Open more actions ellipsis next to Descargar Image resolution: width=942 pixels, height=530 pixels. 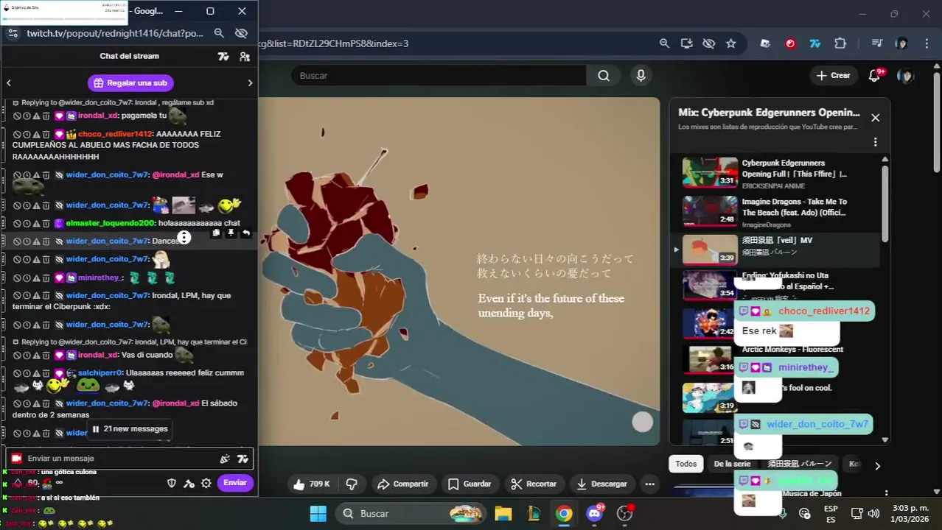pos(649,484)
